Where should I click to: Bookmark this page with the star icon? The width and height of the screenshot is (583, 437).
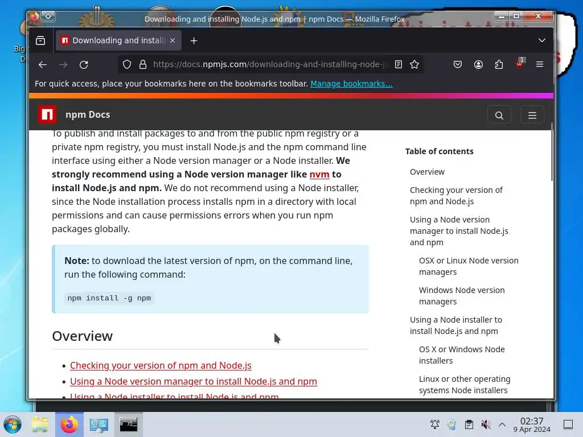pyautogui.click(x=414, y=64)
